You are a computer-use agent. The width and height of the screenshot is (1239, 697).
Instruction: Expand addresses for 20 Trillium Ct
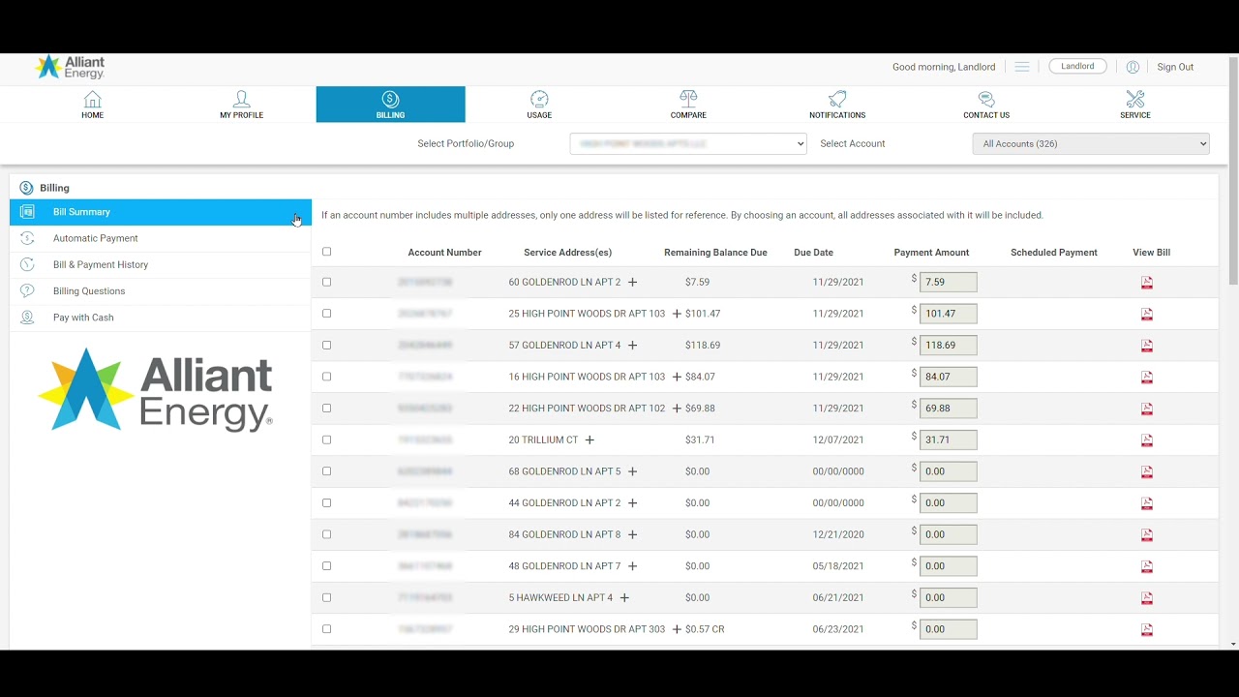click(x=589, y=439)
